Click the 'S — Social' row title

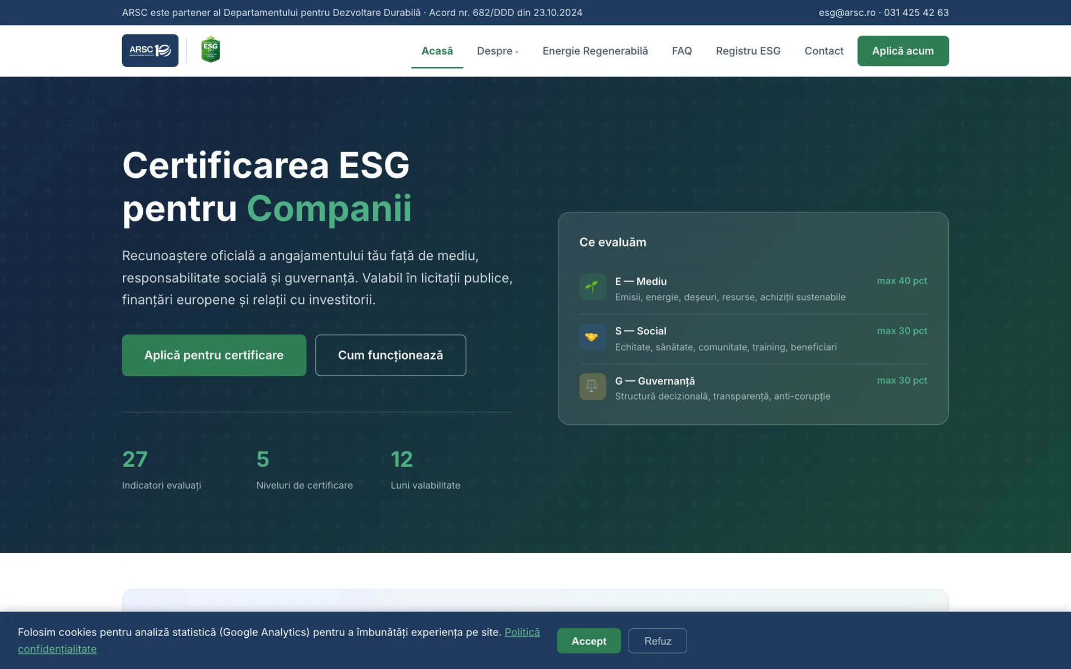640,331
